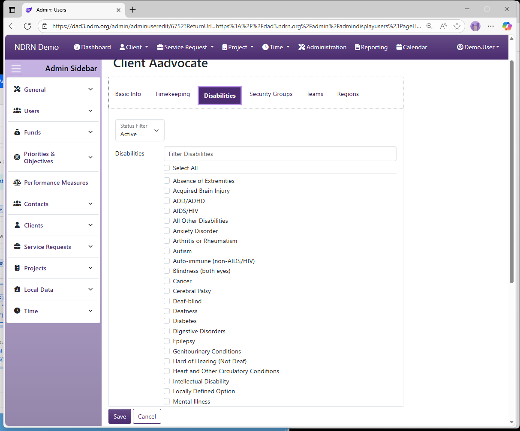This screenshot has width=520, height=431.
Task: Expand the Contacts sidebar section chevron
Action: 90,204
